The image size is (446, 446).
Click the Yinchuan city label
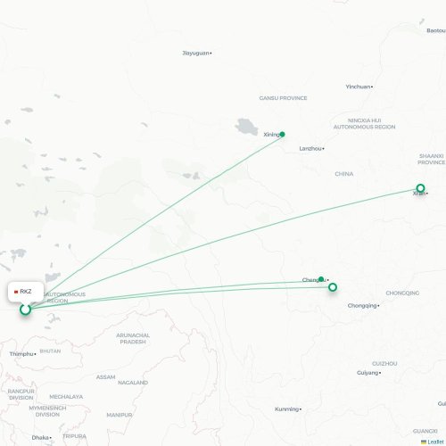pyautogui.click(x=358, y=87)
